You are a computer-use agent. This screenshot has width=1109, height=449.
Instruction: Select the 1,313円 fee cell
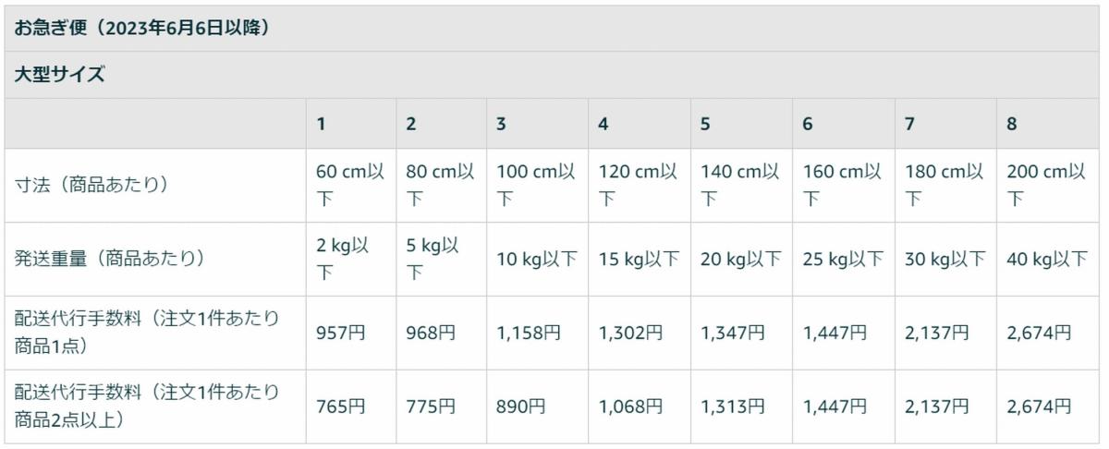pyautogui.click(x=733, y=407)
